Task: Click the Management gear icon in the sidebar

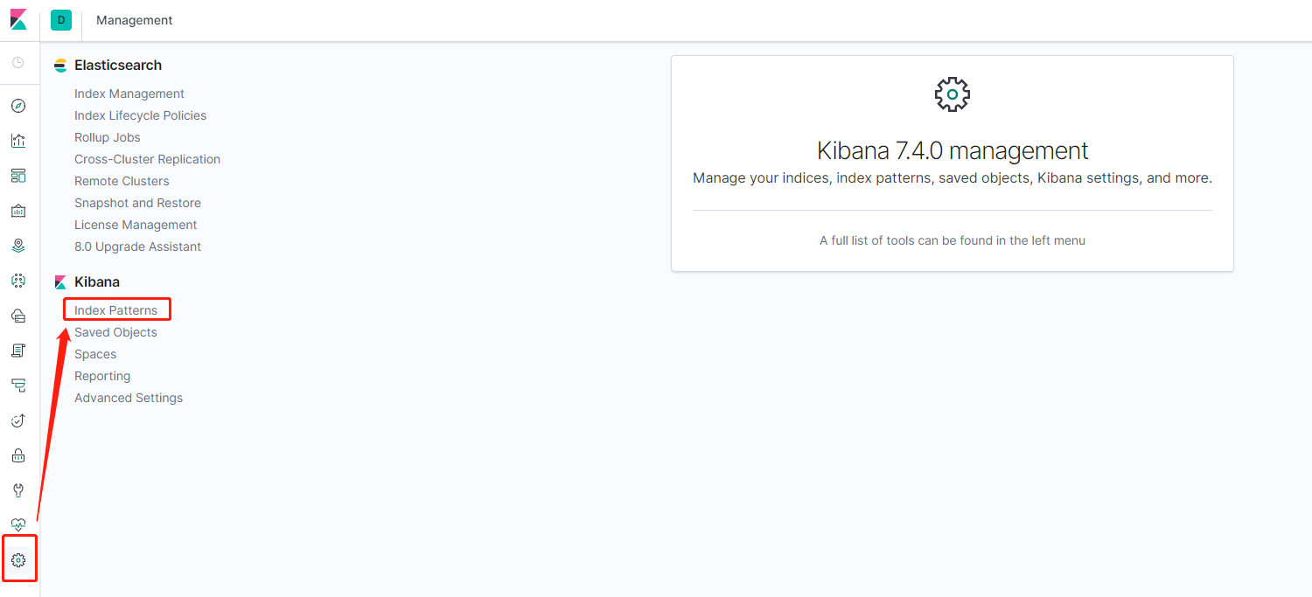Action: click(18, 560)
